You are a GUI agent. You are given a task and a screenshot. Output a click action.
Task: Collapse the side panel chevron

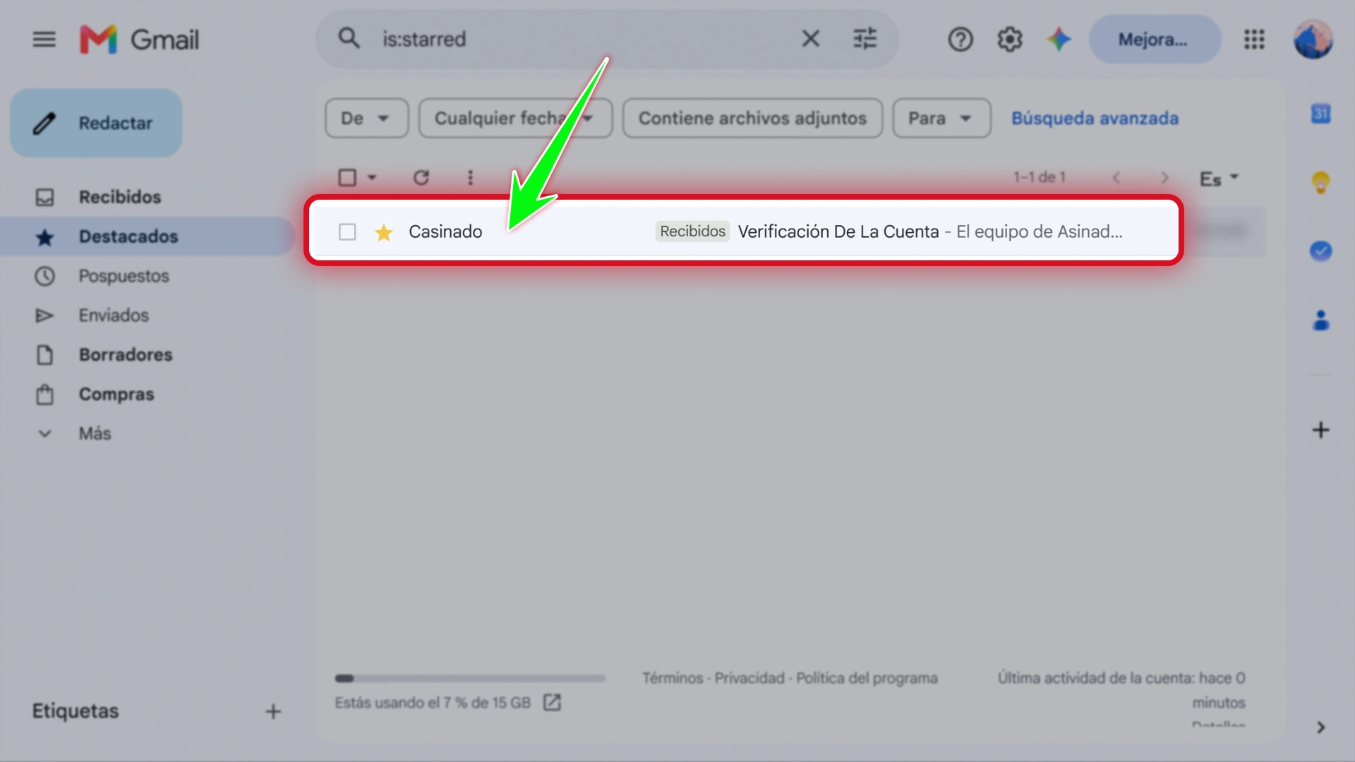[x=1321, y=727]
